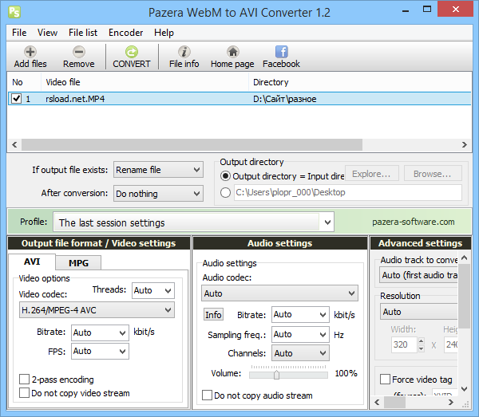Click the Advanced settings scroll down arrow
The image size is (479, 417).
point(465,389)
